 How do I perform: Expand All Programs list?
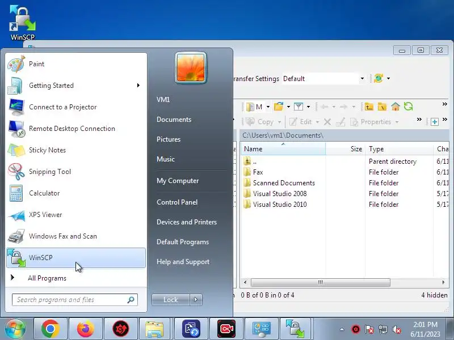(x=76, y=278)
